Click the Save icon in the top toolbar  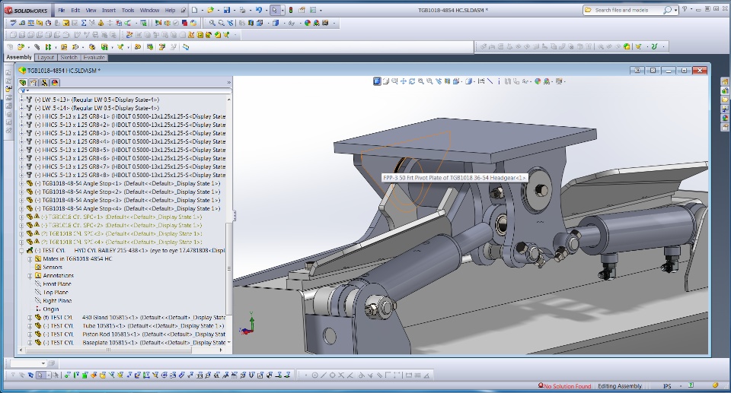click(x=227, y=11)
